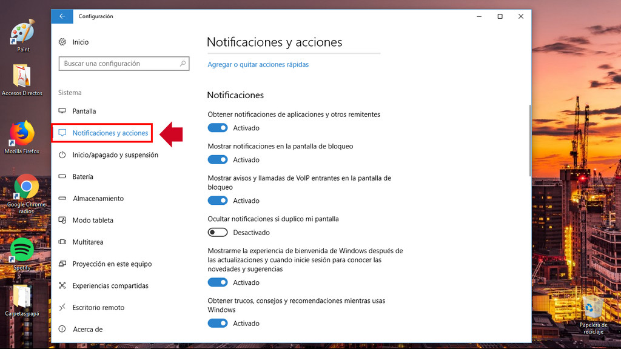Open Modo tableta settings

[x=94, y=220]
